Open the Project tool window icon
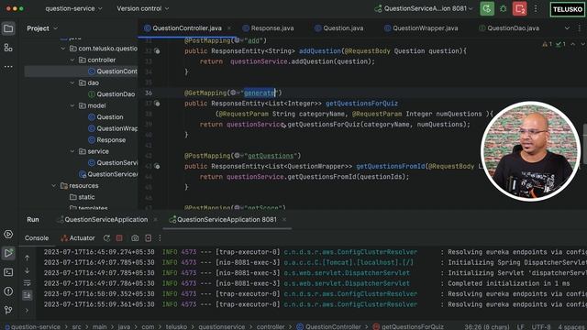Viewport: 587px width, 330px height. (x=8, y=28)
